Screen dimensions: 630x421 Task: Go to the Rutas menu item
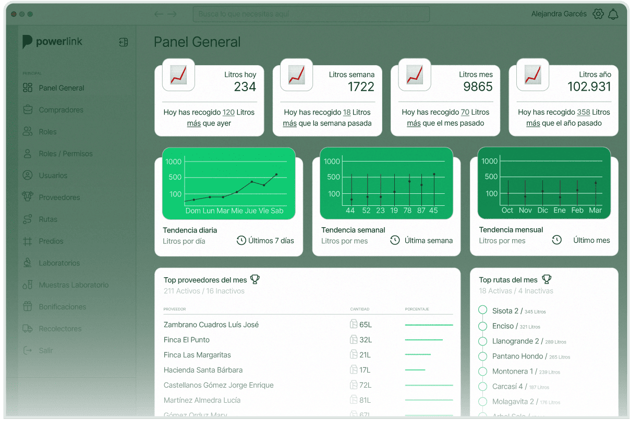click(x=48, y=219)
